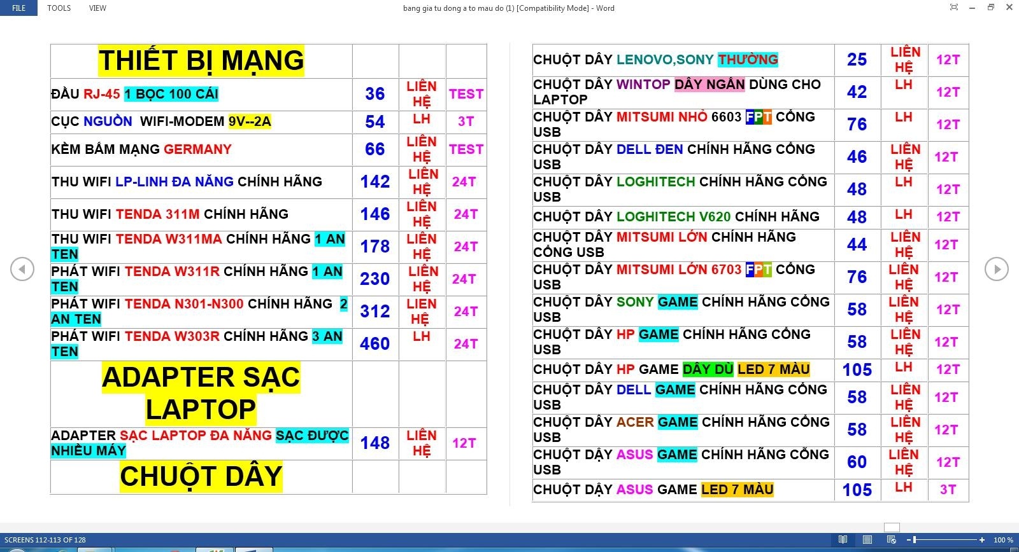Select CHUỘT DÂY WINTOP row text
1019x552 pixels.
point(677,92)
